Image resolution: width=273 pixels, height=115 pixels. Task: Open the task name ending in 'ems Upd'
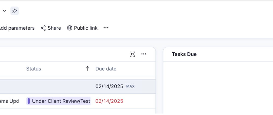click(x=9, y=101)
